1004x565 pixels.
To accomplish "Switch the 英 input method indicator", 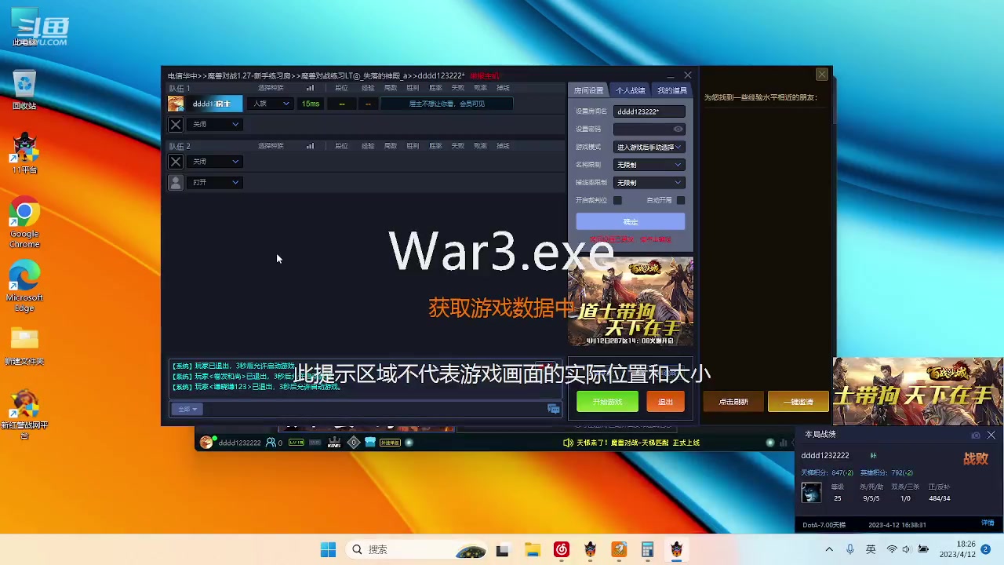I will tap(871, 549).
